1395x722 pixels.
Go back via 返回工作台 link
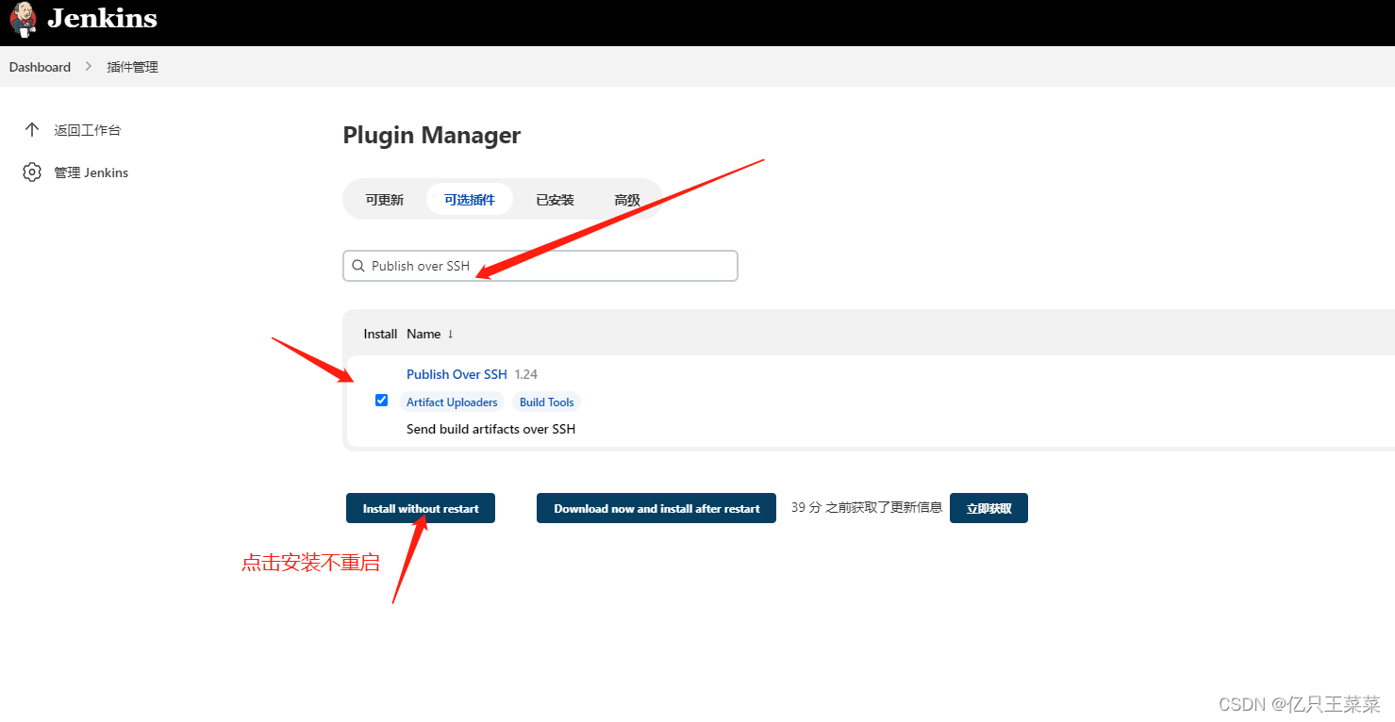(x=87, y=130)
